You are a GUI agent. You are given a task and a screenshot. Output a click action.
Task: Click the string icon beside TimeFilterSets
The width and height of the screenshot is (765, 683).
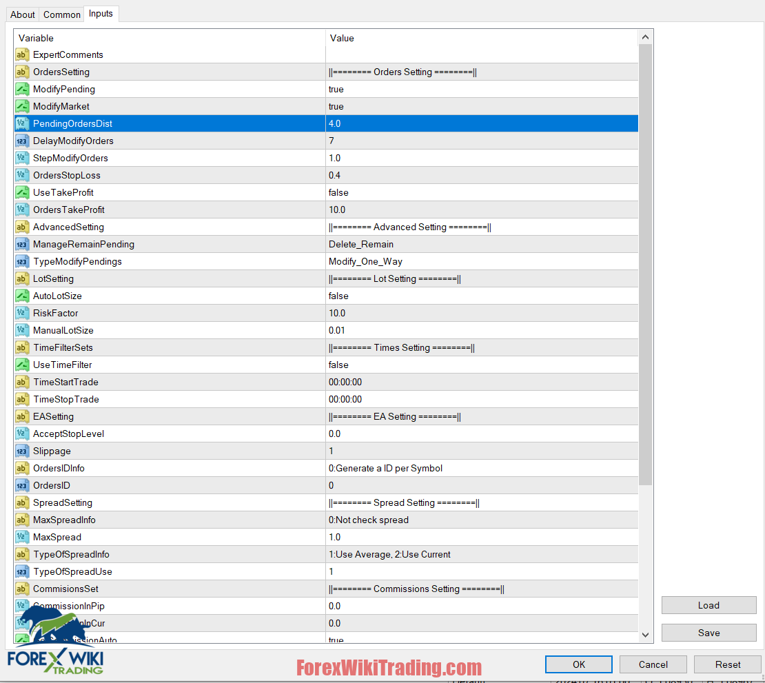pos(22,348)
